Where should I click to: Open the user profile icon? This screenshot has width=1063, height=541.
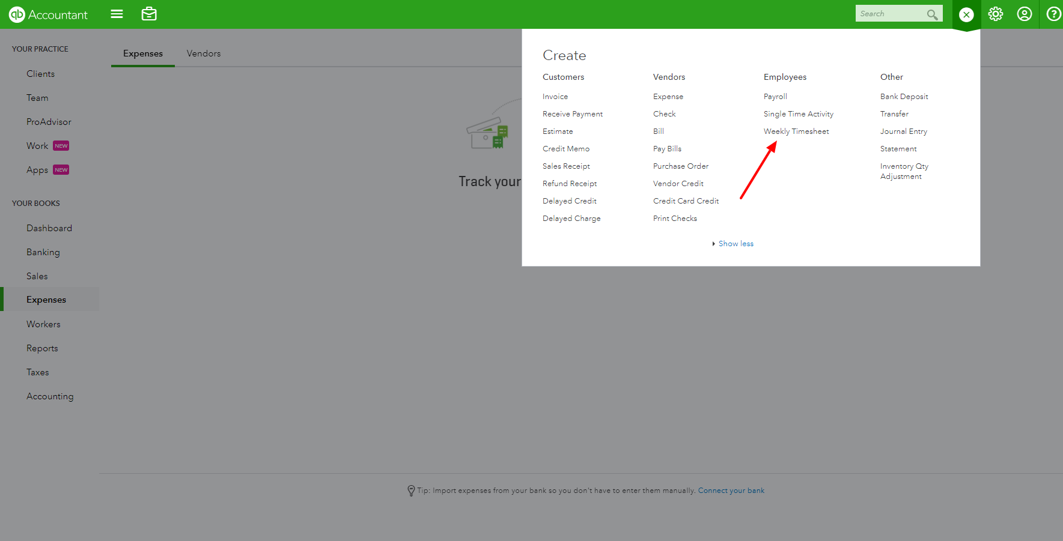1025,14
